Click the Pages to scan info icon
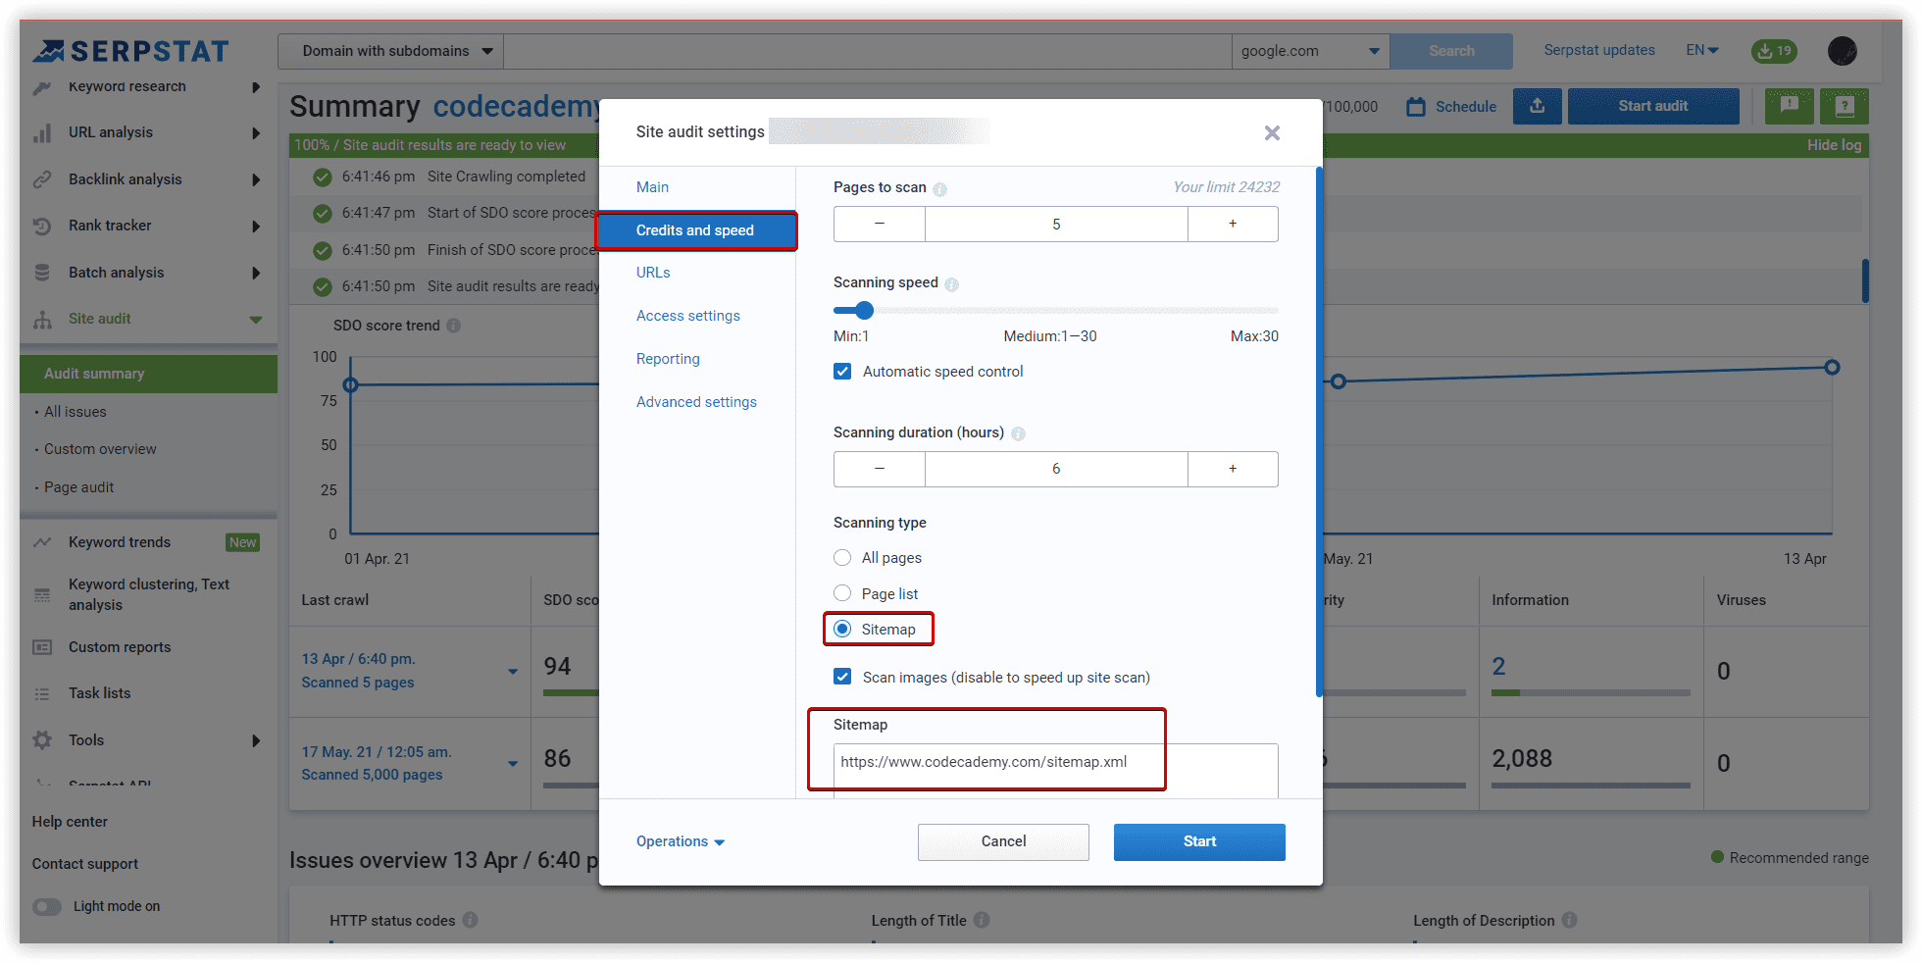Image resolution: width=1922 pixels, height=963 pixels. 939,189
